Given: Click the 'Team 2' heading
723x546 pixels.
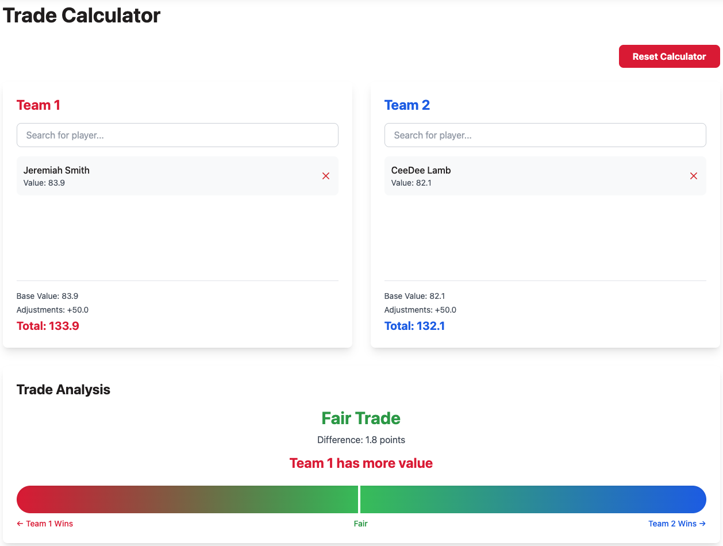Looking at the screenshot, I should click(x=407, y=105).
